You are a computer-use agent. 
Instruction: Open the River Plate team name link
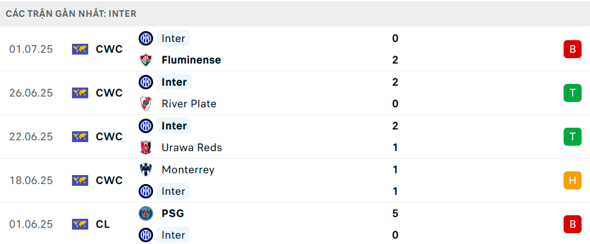189,104
